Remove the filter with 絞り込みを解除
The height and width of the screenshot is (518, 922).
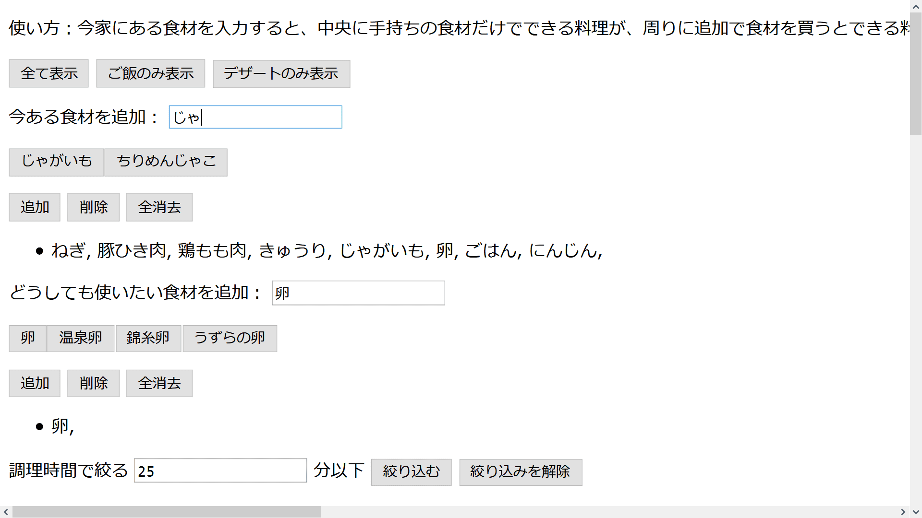point(520,472)
